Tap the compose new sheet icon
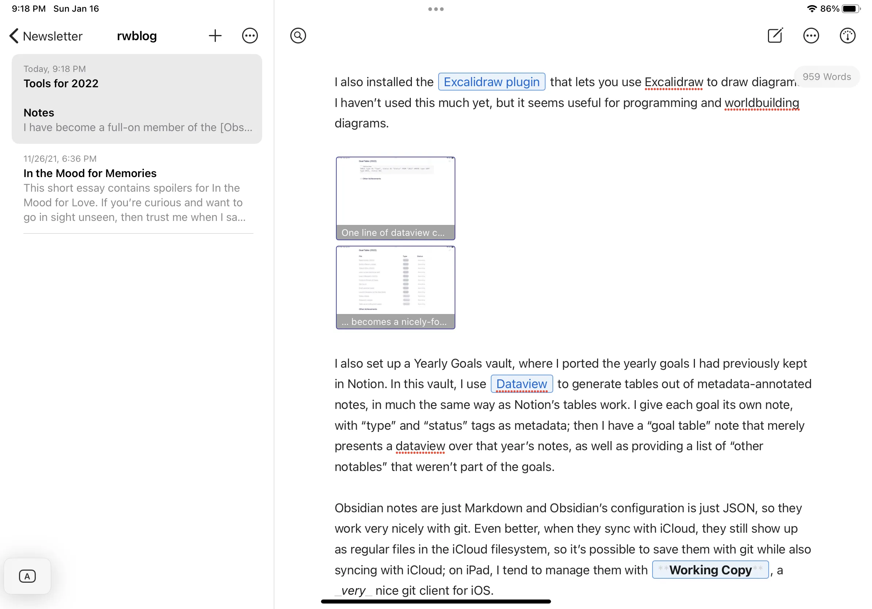This screenshot has height=609, width=872. [775, 36]
